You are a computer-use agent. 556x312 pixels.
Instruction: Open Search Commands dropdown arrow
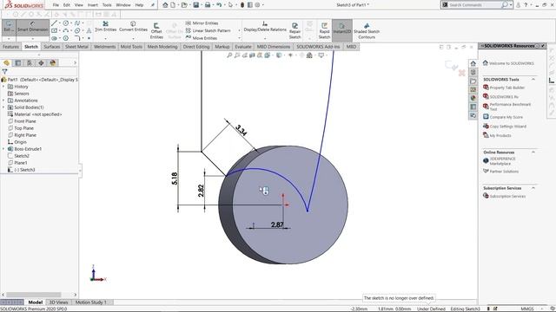click(511, 5)
